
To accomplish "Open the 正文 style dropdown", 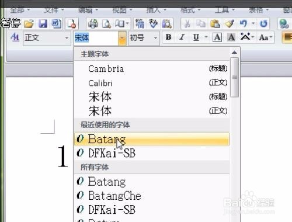I will 67,38.
